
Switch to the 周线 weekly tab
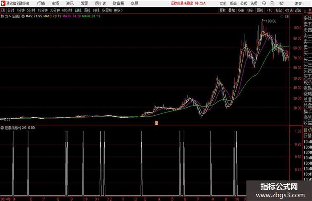click(87, 10)
